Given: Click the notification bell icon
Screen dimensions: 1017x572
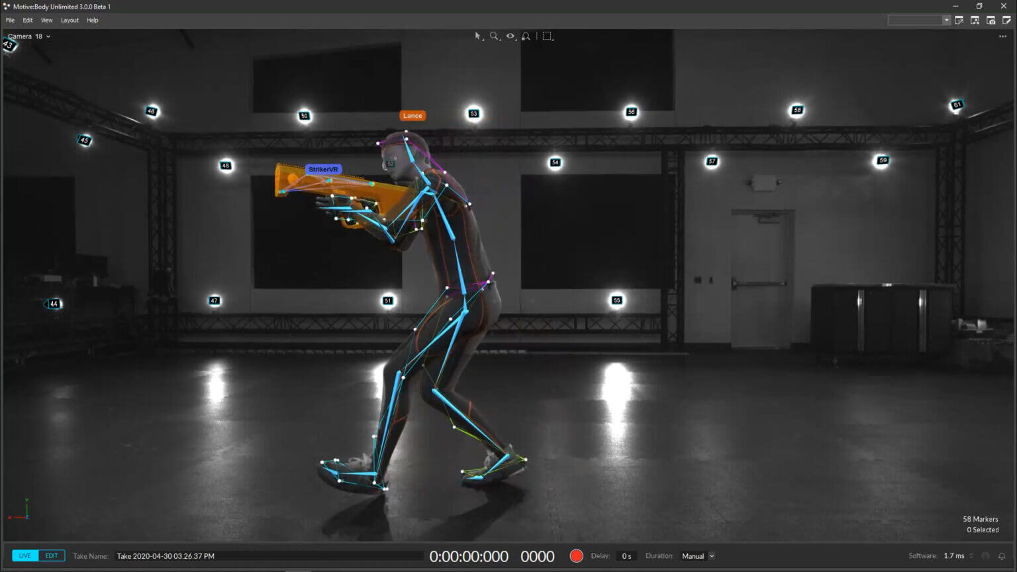Looking at the screenshot, I should point(1002,556).
